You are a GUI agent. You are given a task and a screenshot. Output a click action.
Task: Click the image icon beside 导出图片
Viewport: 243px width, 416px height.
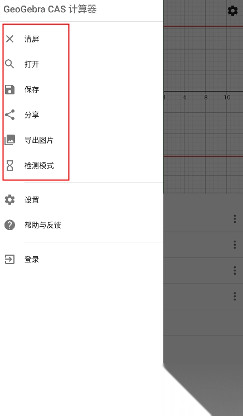coord(10,140)
